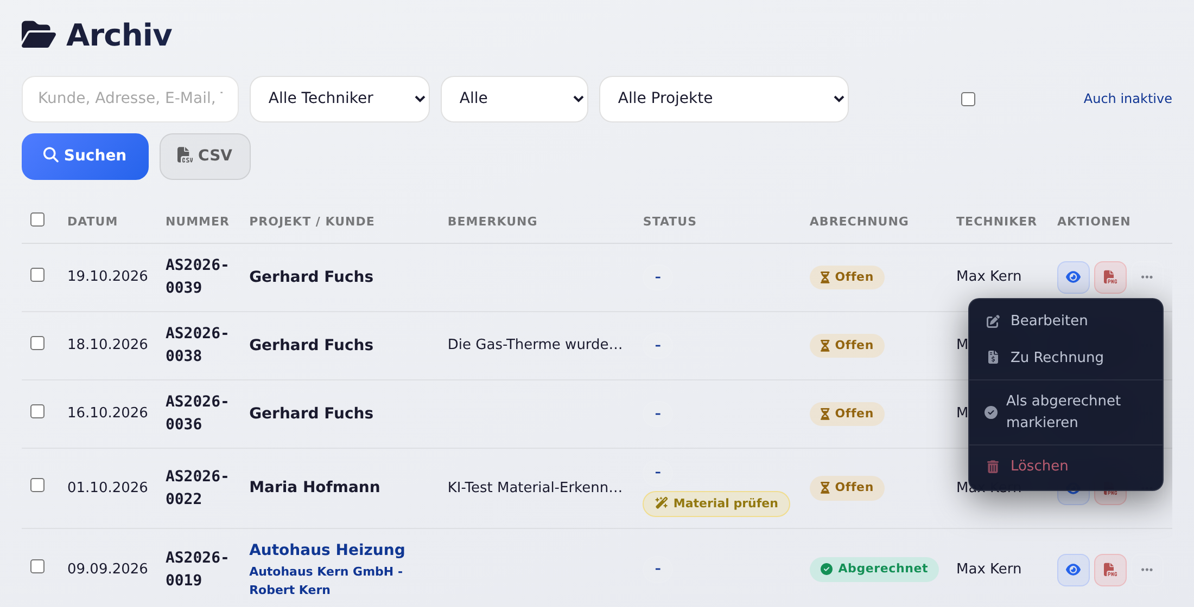Click remark 'Die Gas-Therme wurde...'
The image size is (1194, 607).
535,344
